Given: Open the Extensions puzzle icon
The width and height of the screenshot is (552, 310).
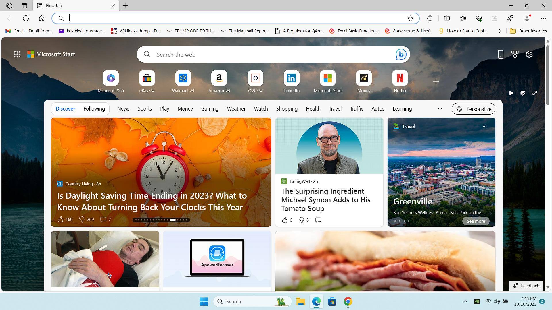Looking at the screenshot, I should click(x=430, y=18).
